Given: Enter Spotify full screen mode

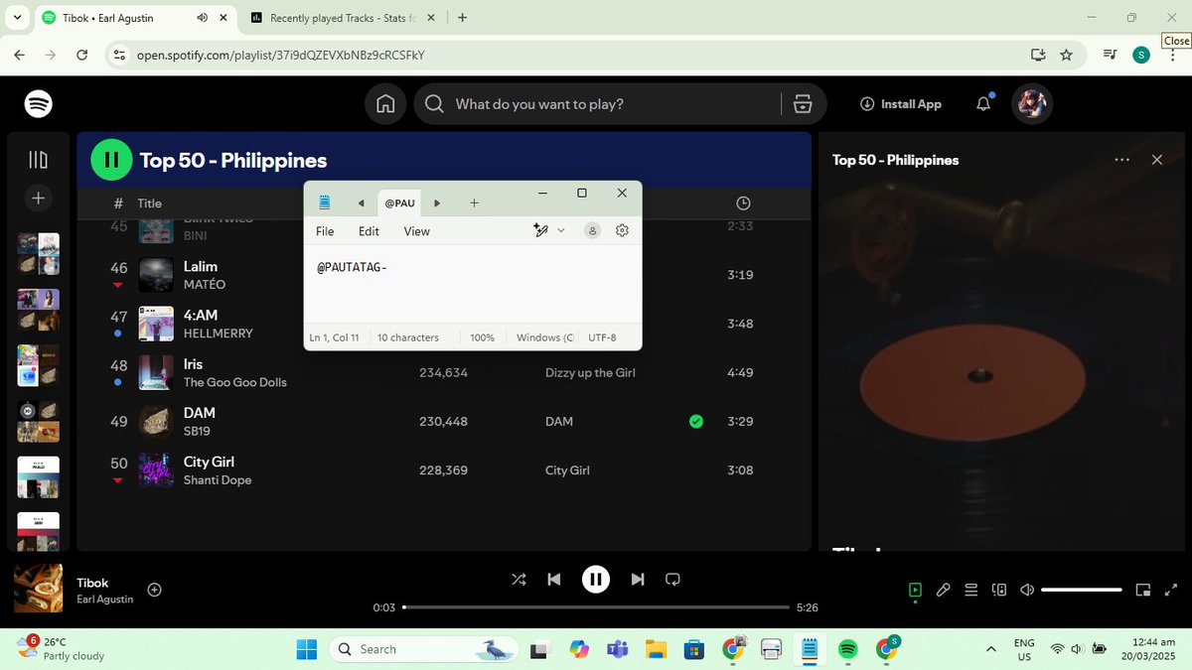Looking at the screenshot, I should tap(1171, 590).
